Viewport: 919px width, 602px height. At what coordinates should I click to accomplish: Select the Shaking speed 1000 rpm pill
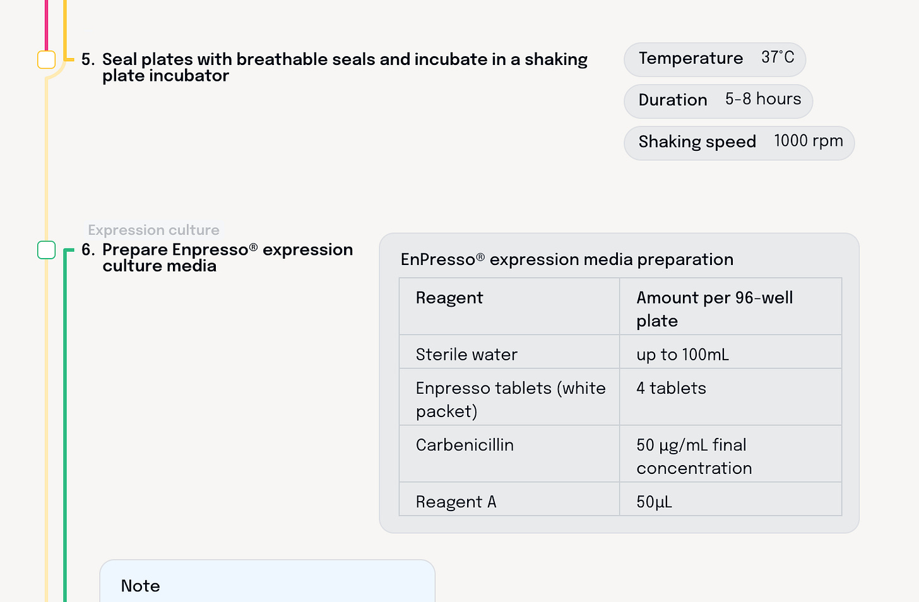(x=739, y=142)
